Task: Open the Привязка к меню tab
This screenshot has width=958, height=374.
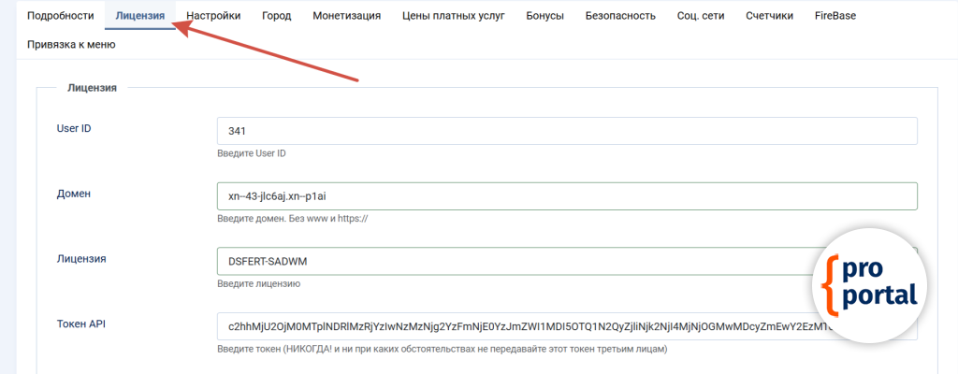Action: click(x=71, y=44)
